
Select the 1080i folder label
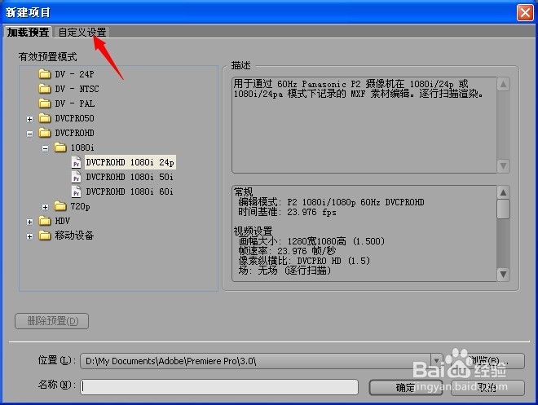tap(82, 147)
